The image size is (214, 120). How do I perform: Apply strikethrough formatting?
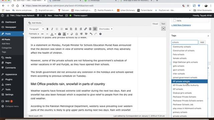[x=42, y=34]
